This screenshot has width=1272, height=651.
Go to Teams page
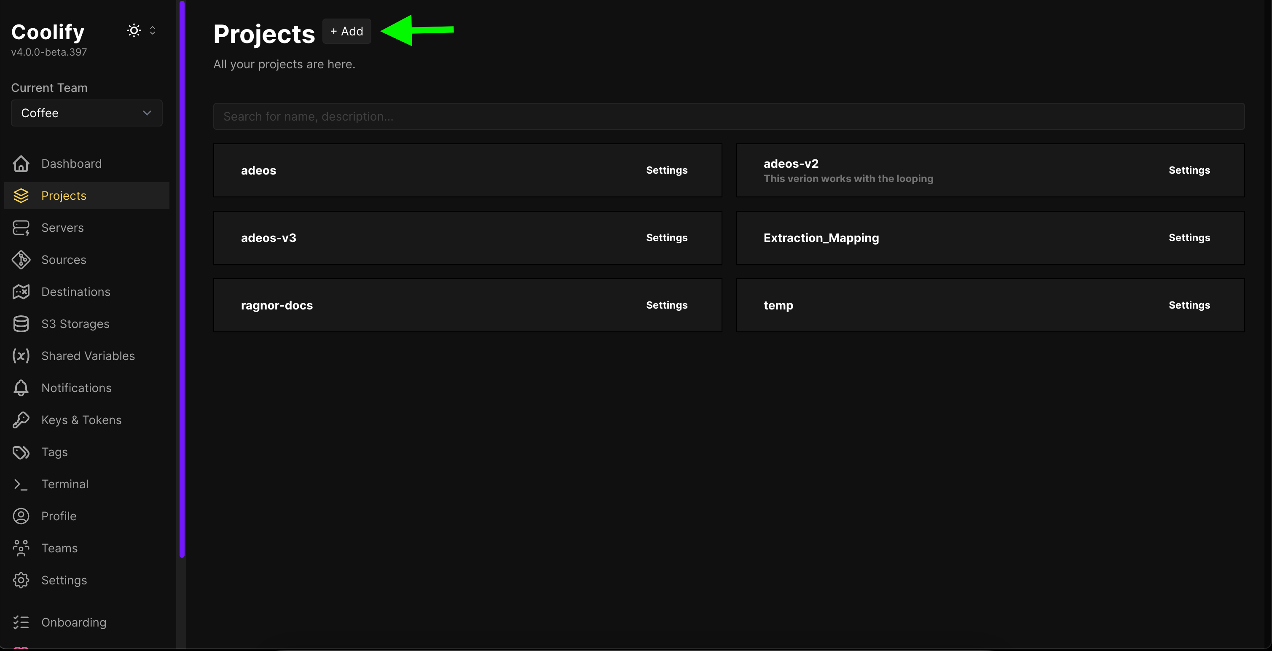coord(87,548)
